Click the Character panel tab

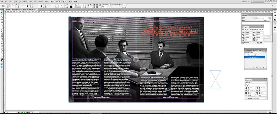pos(249,80)
